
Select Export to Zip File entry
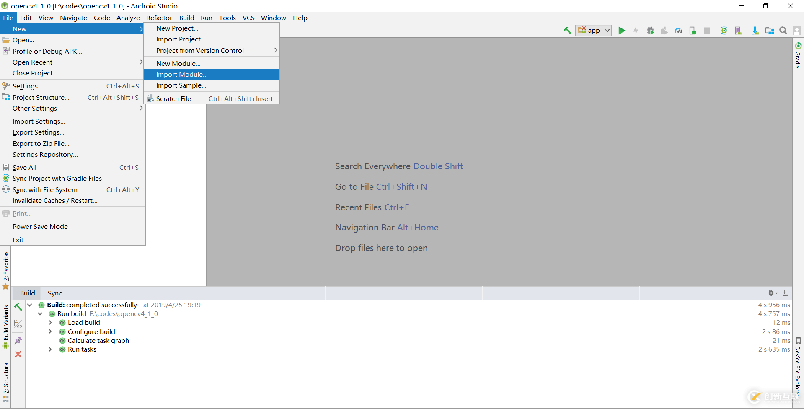coord(72,143)
